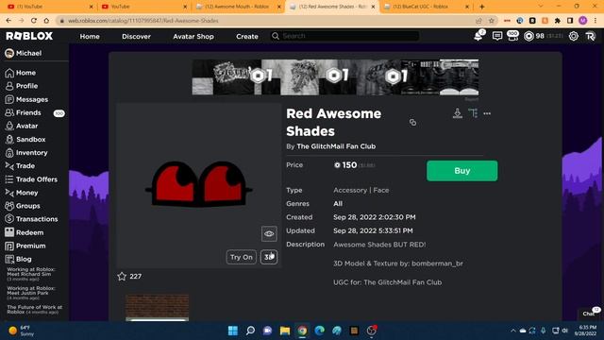The image size is (604, 340).
Task: Click the browser address bar URL
Action: pyautogui.click(x=143, y=21)
